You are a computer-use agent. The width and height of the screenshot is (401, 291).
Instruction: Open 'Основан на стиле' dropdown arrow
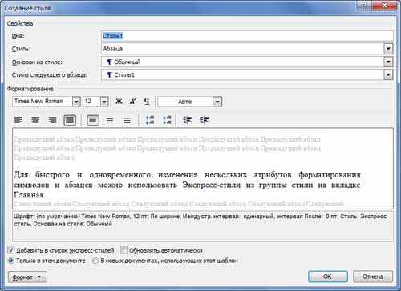388,62
